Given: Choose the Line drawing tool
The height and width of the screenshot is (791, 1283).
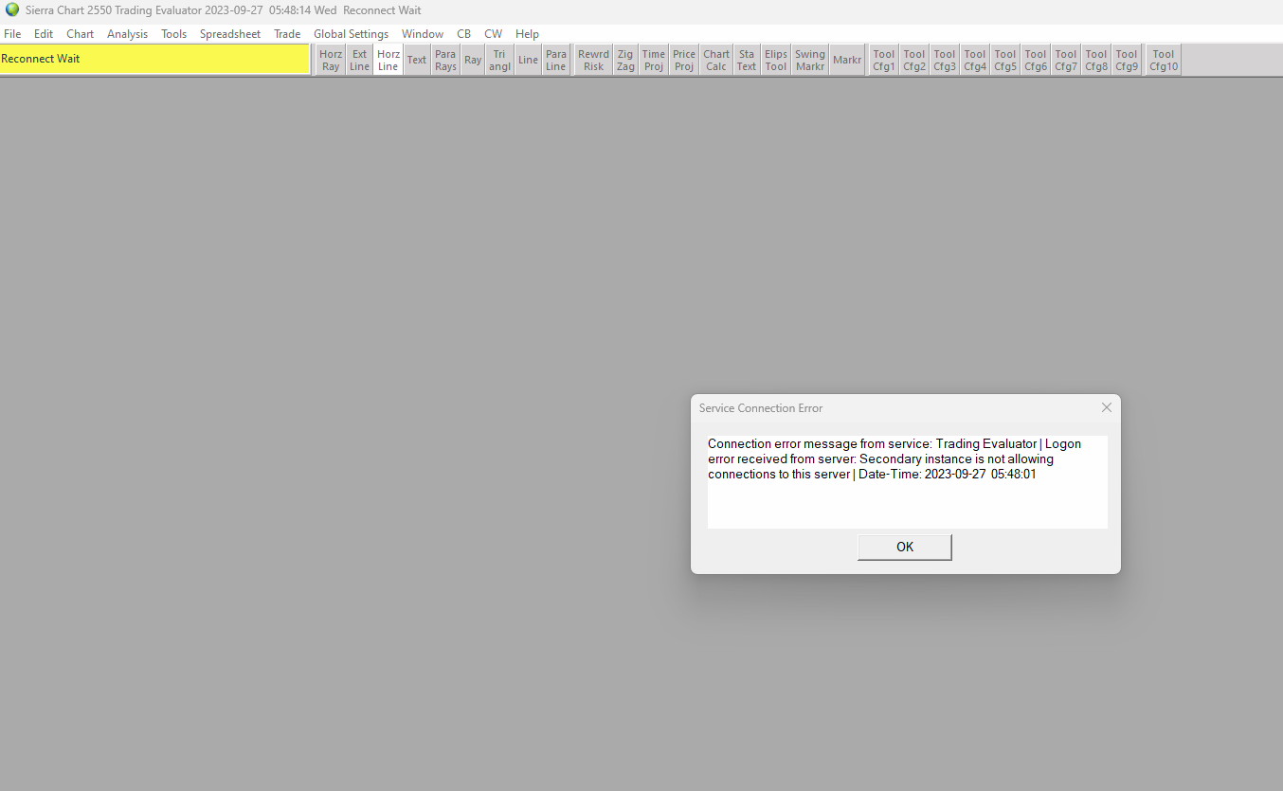Looking at the screenshot, I should [528, 60].
